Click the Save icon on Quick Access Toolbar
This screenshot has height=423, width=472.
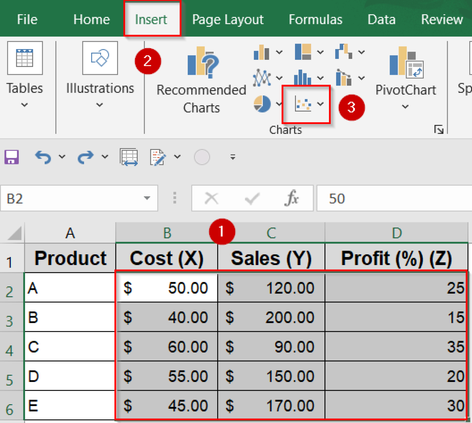[12, 157]
